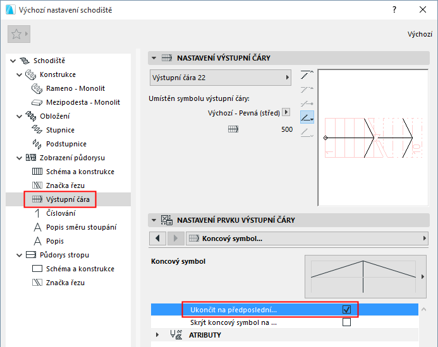Collapse the Schodiště tree node

[x=13, y=61]
